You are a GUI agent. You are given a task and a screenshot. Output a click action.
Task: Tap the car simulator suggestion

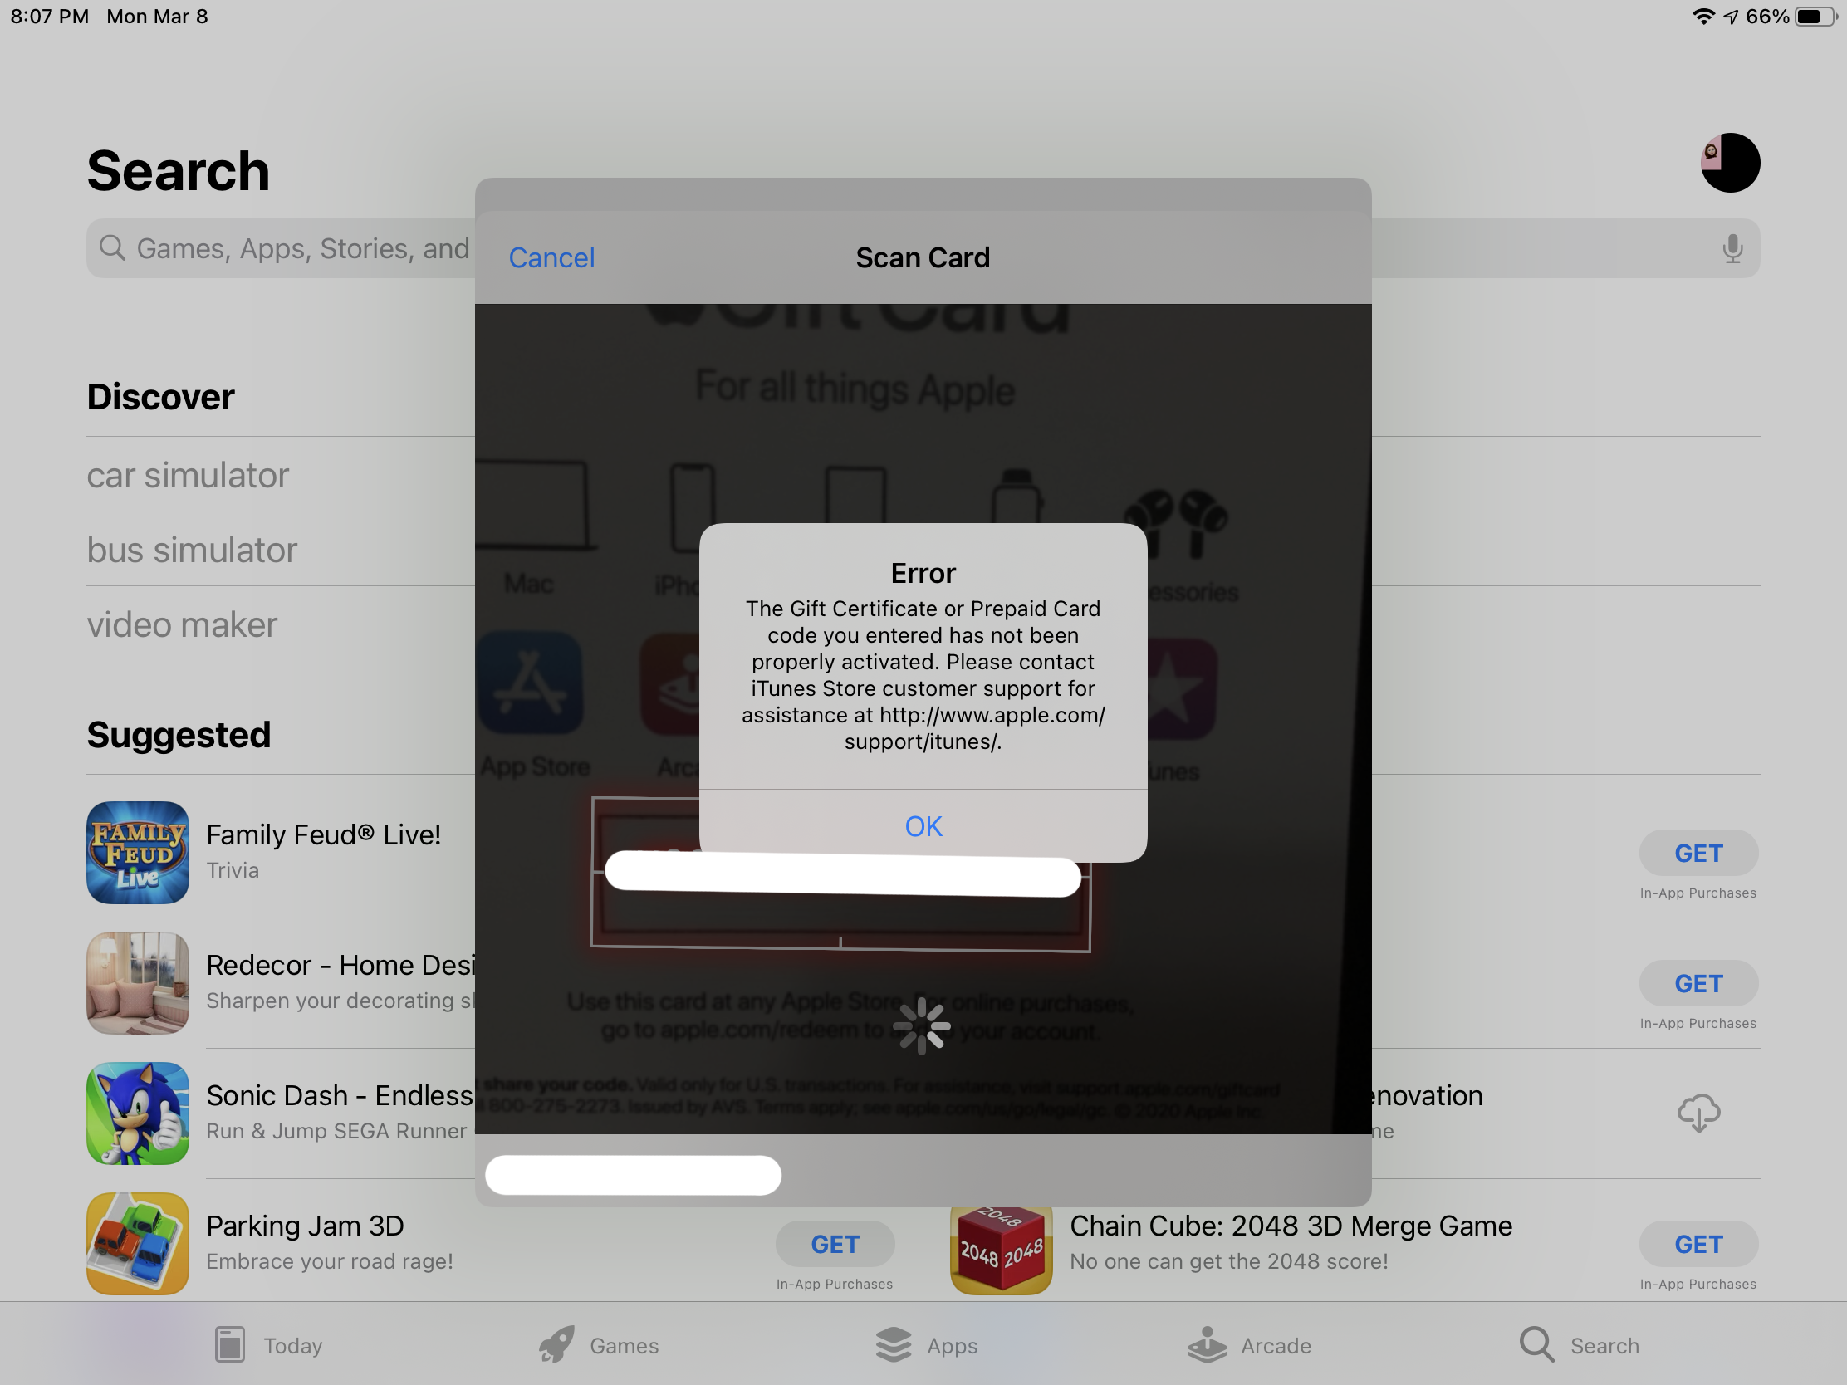[x=188, y=475]
